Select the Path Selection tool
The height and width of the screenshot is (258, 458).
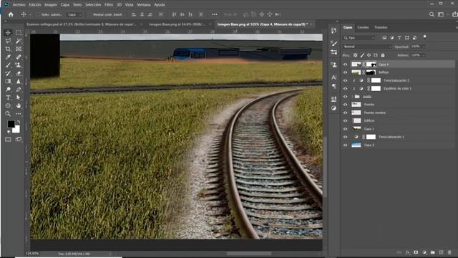(x=19, y=97)
